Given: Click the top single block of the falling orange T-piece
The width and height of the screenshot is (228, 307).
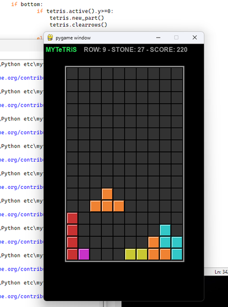Looking at the screenshot, I should (x=107, y=194).
